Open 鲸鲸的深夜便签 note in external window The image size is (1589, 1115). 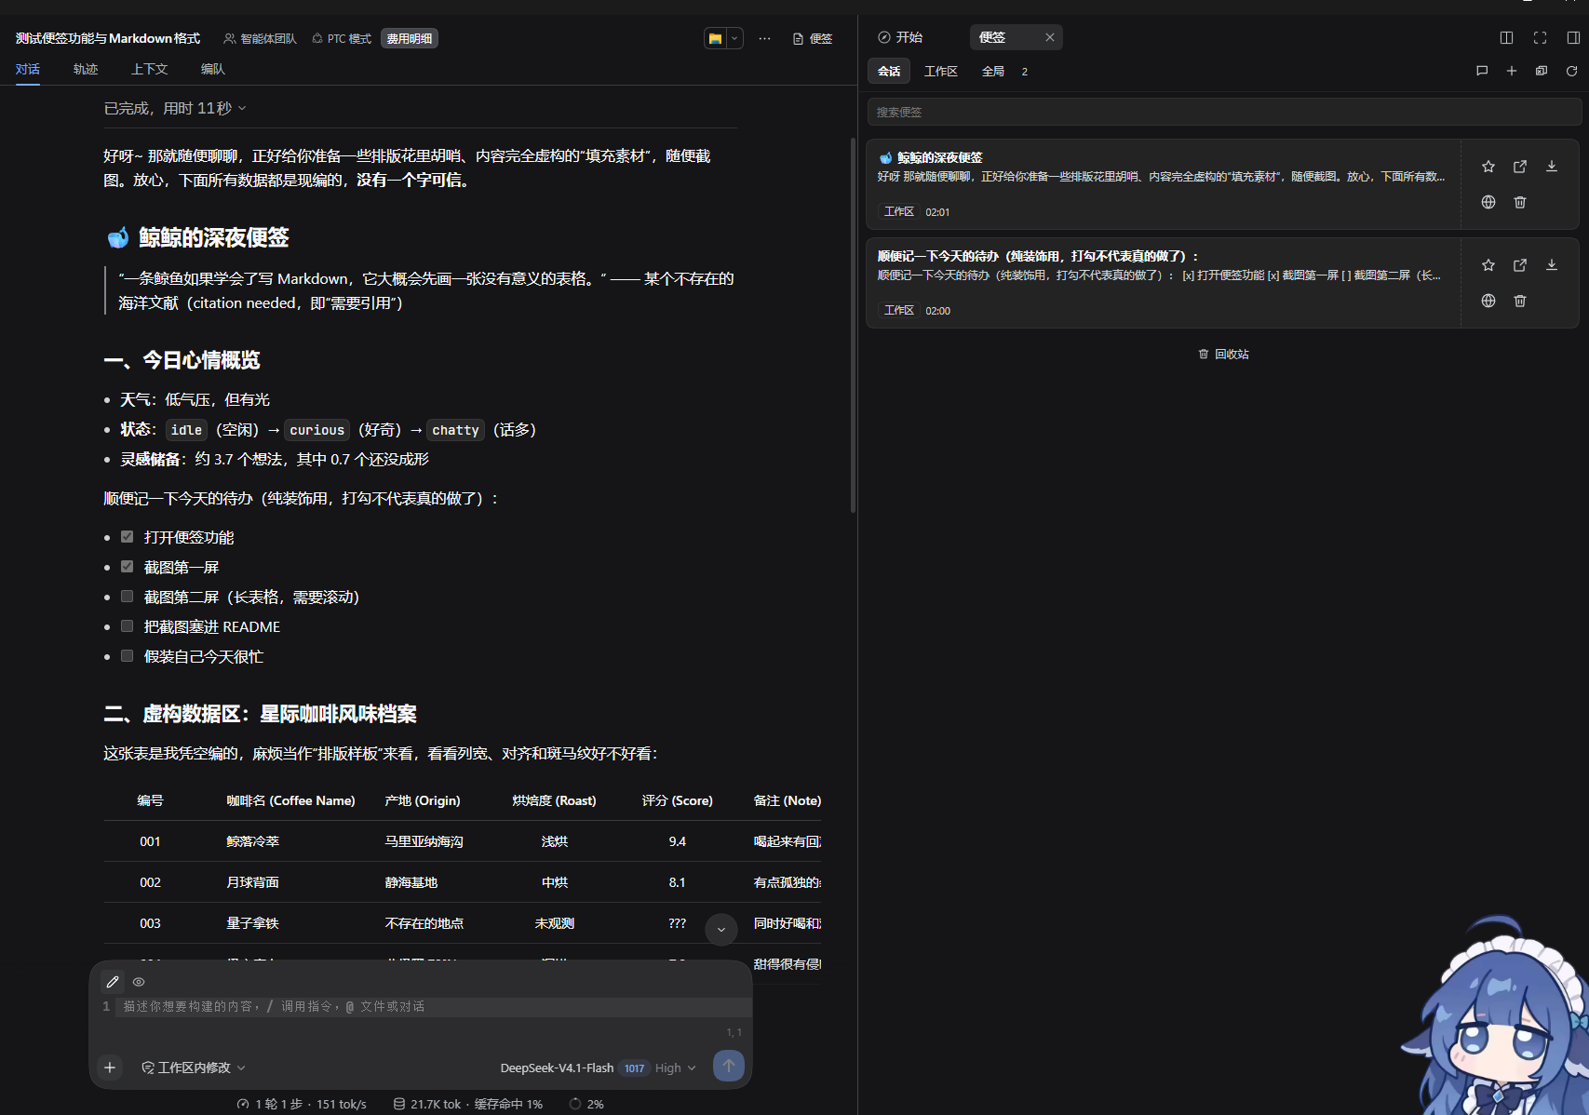pos(1520,167)
